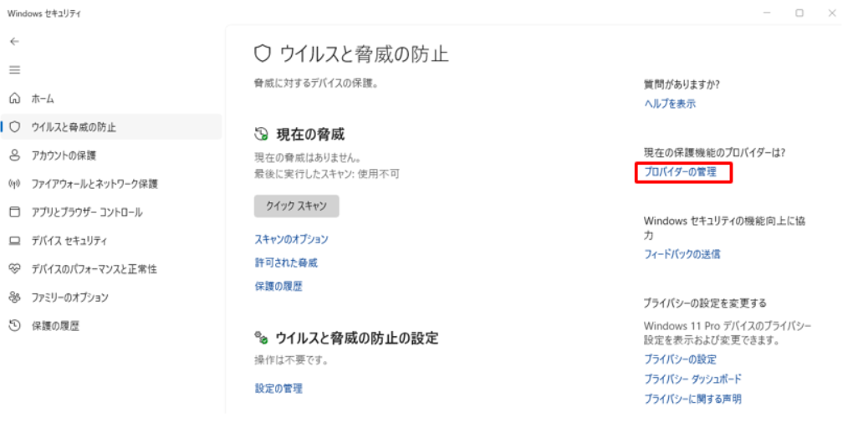
Task: Click the back arrow icon
Action: [14, 41]
